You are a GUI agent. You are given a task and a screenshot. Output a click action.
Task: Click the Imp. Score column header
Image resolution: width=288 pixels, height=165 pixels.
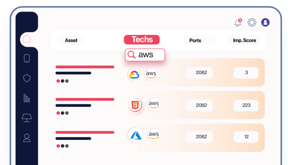242,40
